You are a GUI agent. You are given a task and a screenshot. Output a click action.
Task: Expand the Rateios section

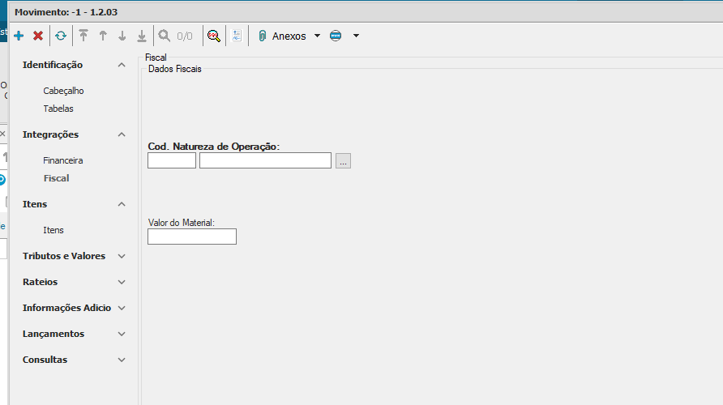pyautogui.click(x=122, y=282)
